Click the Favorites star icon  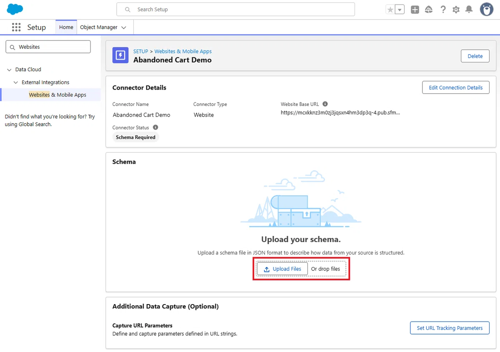click(390, 10)
